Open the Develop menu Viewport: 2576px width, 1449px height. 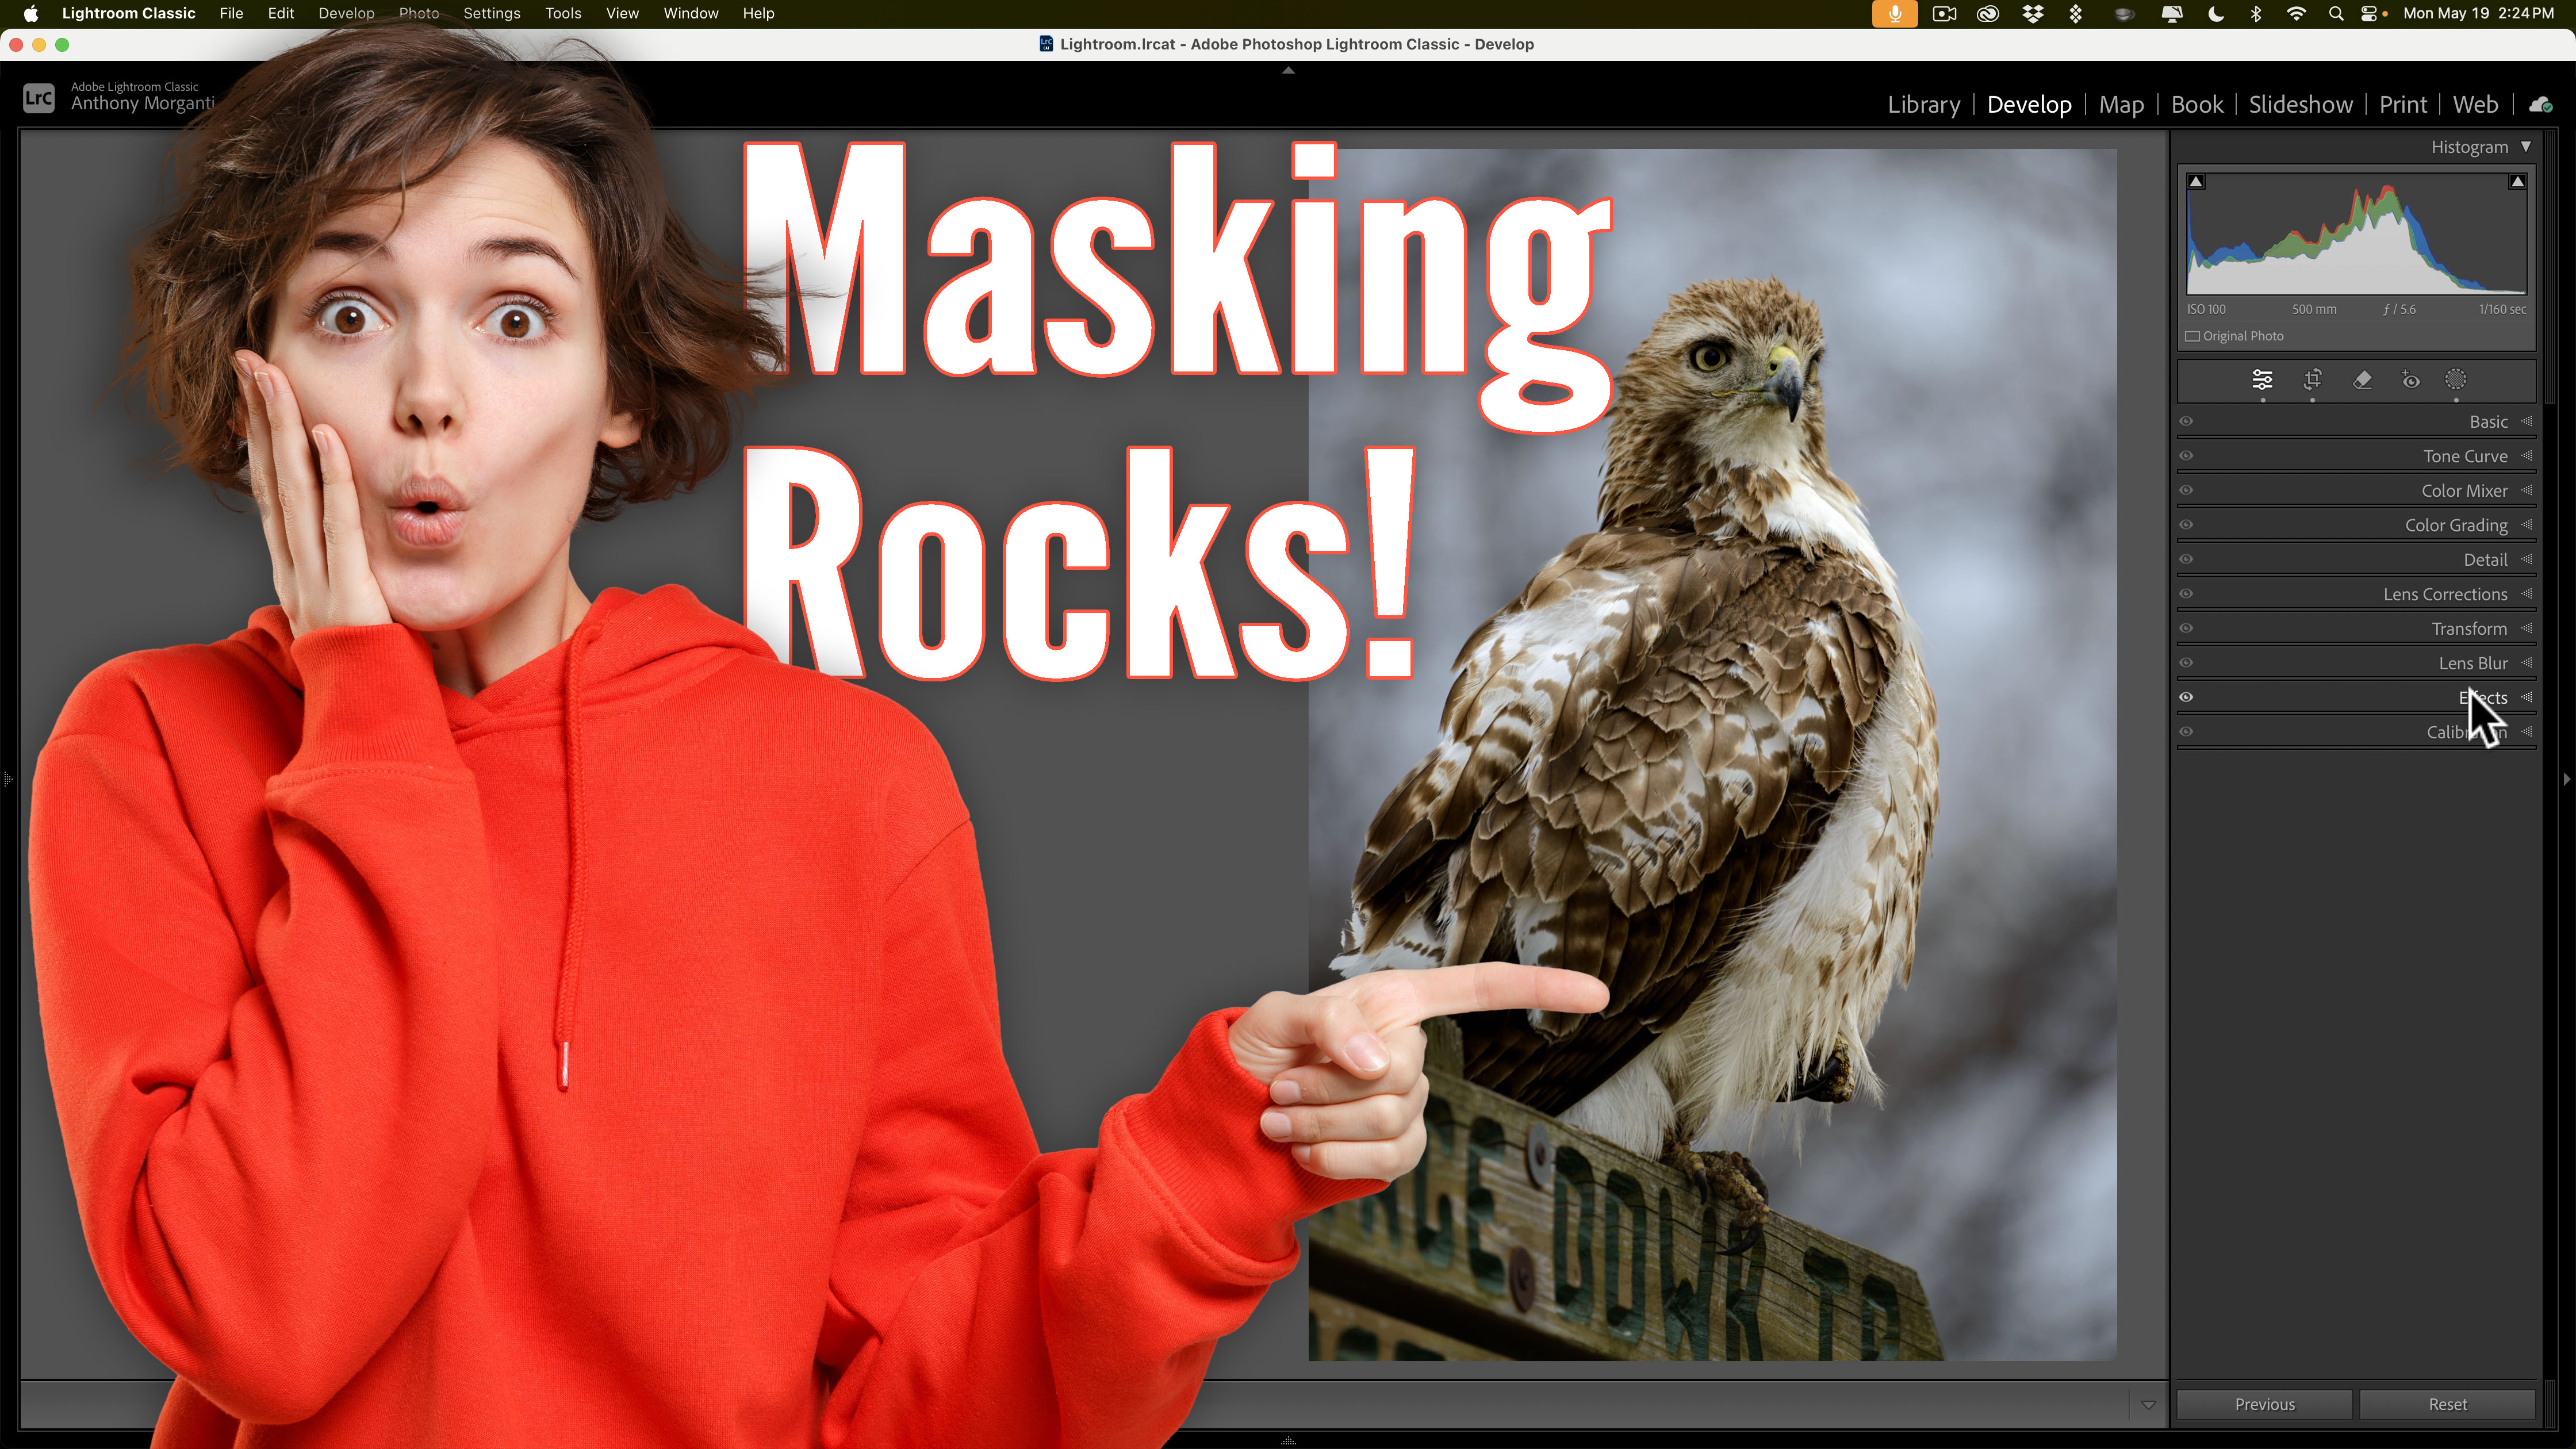coord(346,14)
